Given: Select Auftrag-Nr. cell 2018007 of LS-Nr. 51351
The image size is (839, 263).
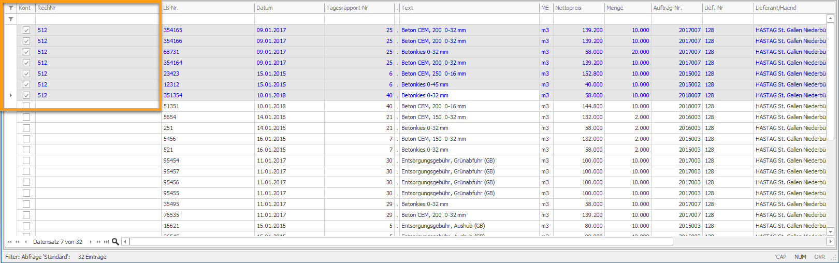Looking at the screenshot, I should pyautogui.click(x=676, y=106).
